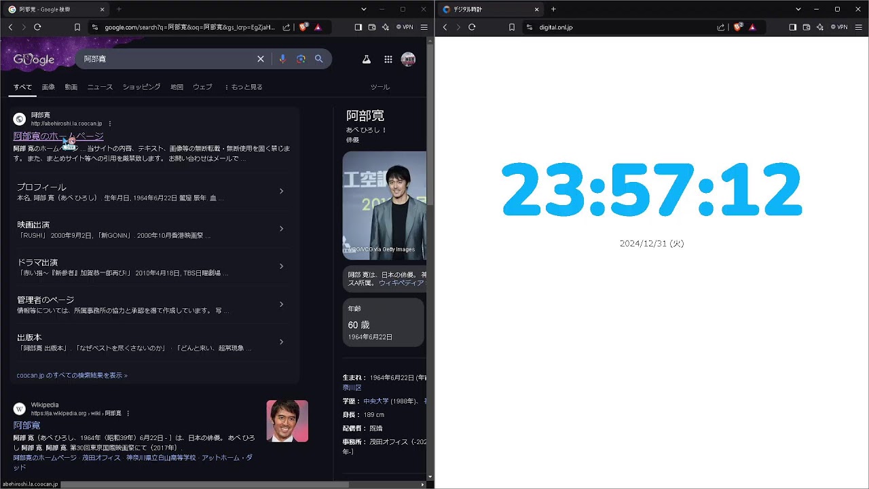
Task: Click the Google logo
Action: [34, 59]
